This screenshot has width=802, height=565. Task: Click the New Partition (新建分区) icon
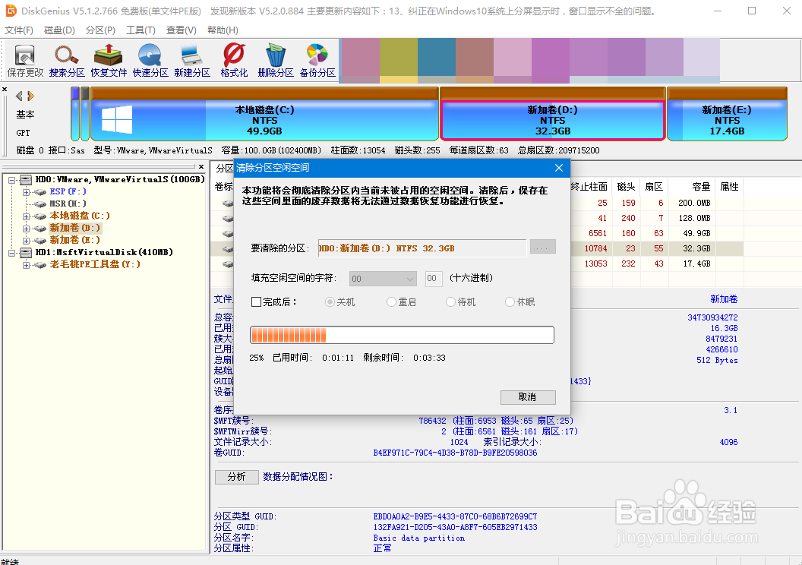[x=192, y=60]
